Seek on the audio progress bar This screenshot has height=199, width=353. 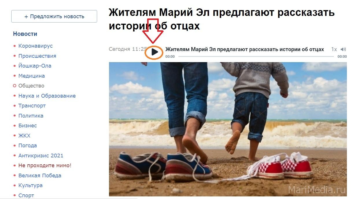256,57
